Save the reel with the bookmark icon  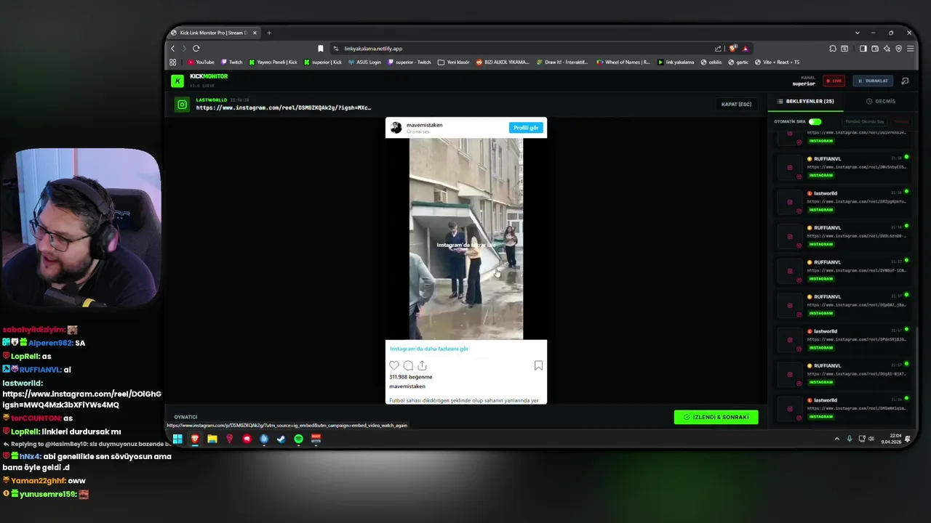538,365
